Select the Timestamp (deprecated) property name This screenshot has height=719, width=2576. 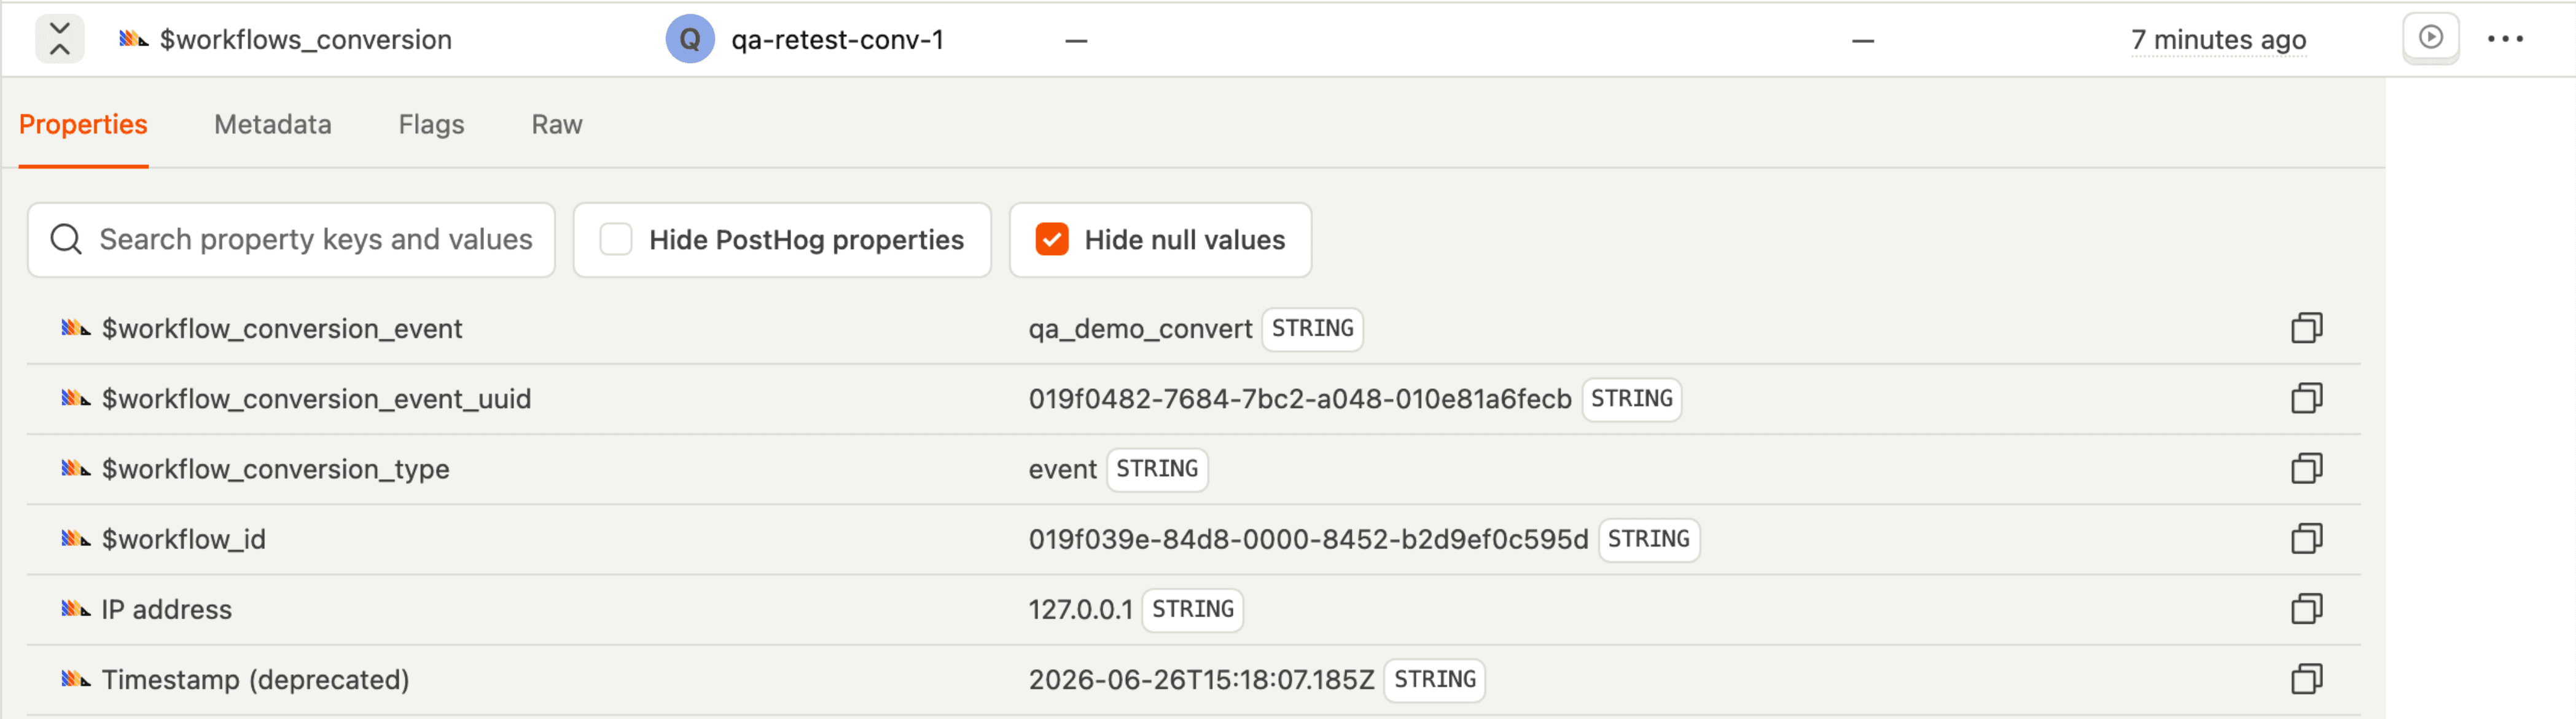pyautogui.click(x=256, y=680)
